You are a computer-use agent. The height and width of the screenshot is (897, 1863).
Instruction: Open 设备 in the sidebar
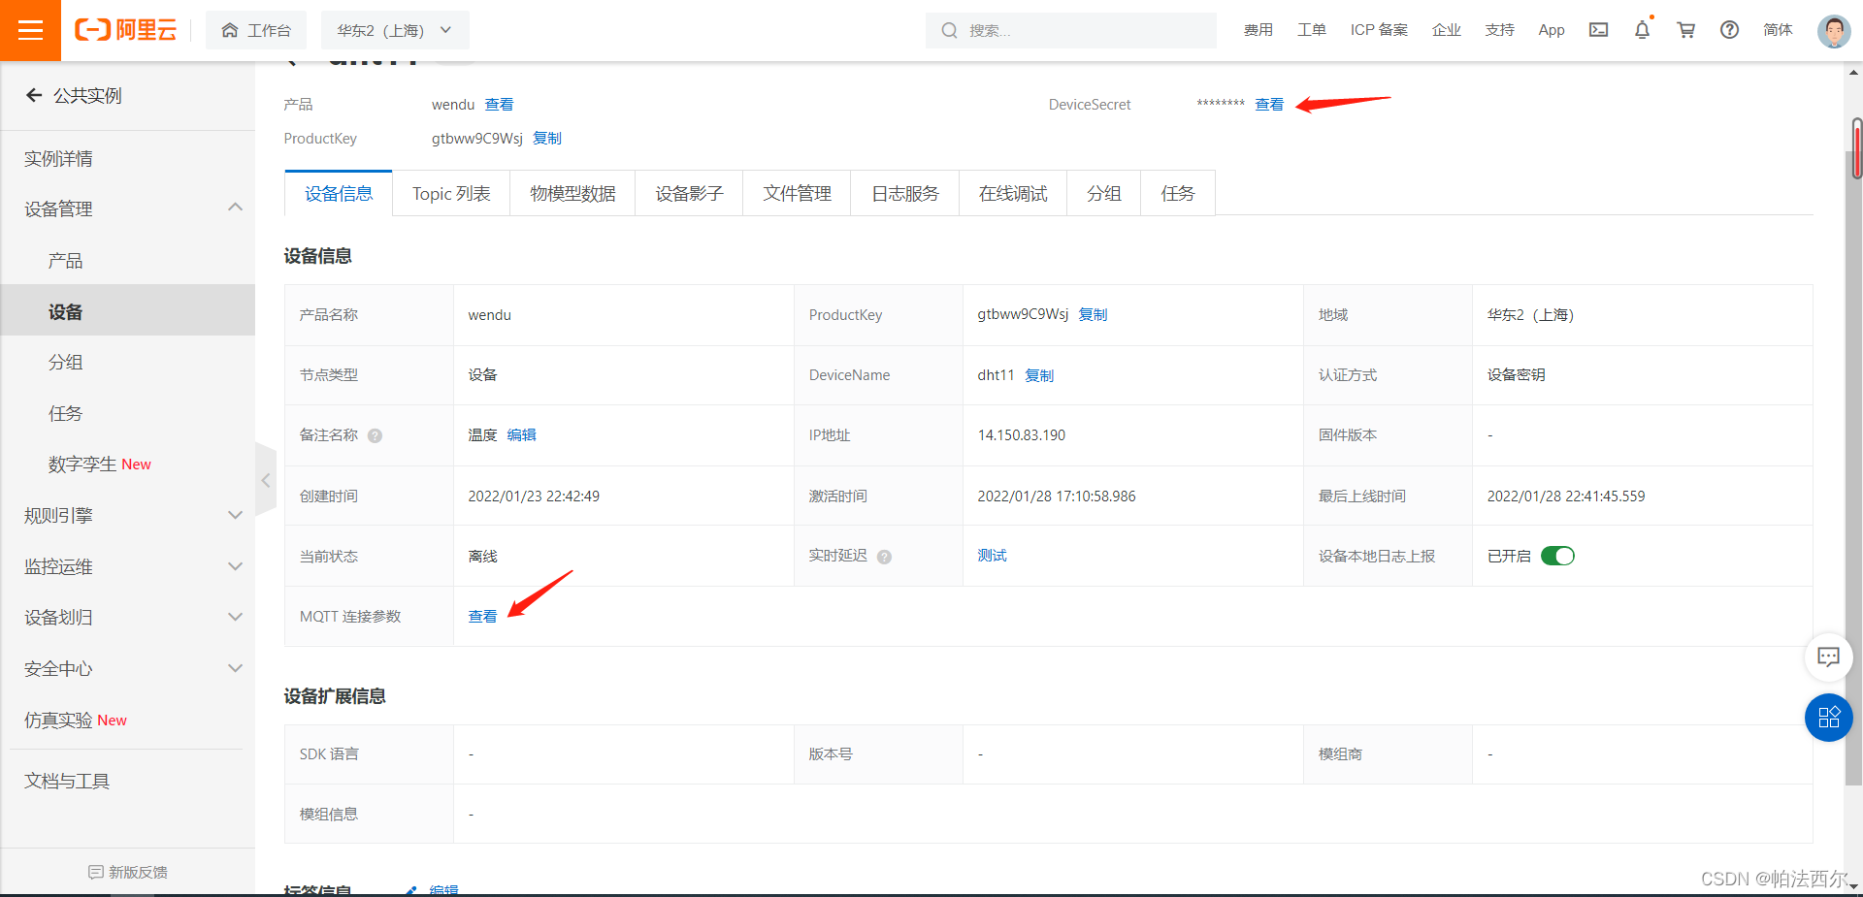click(127, 310)
